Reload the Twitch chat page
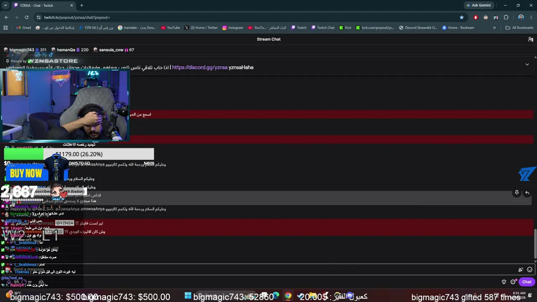This screenshot has height=302, width=537. tap(26, 17)
